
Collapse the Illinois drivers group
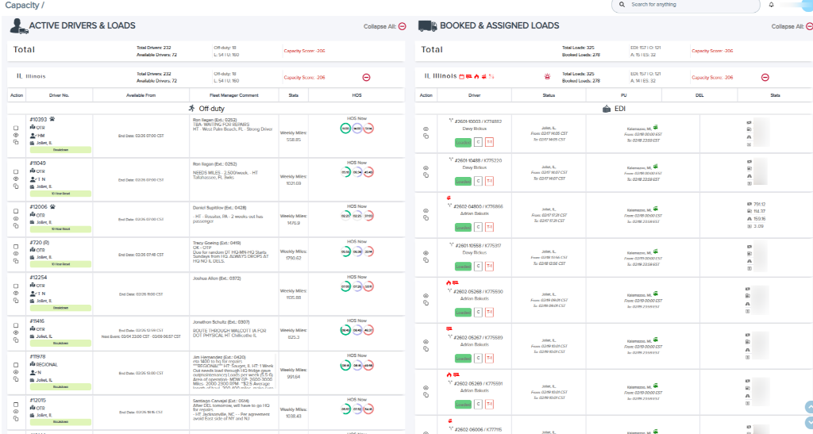(366, 77)
